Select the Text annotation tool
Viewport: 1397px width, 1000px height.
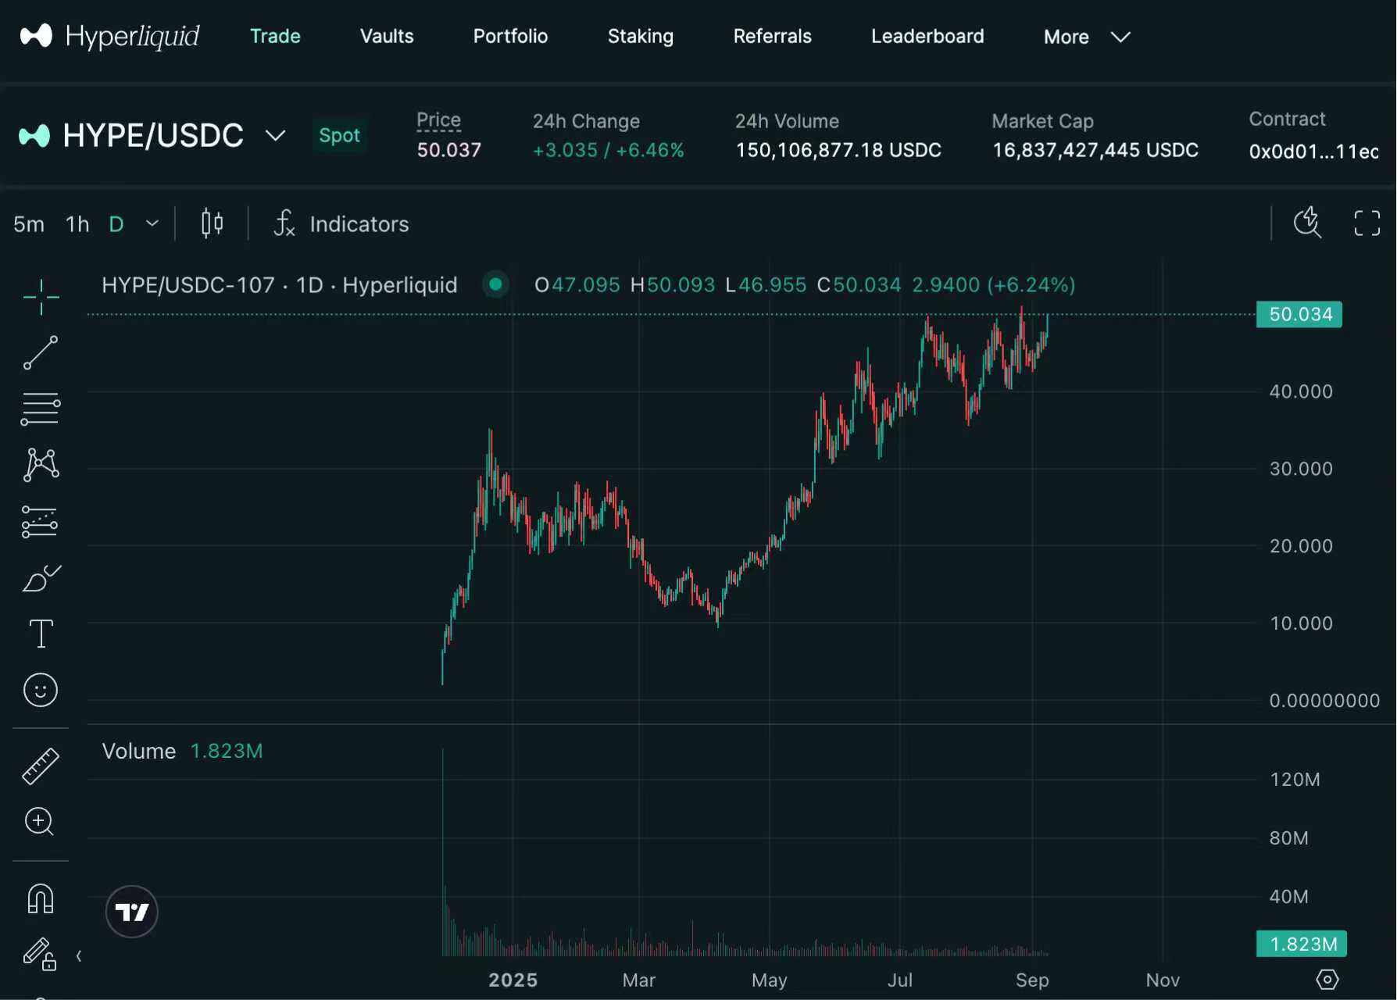[41, 634]
